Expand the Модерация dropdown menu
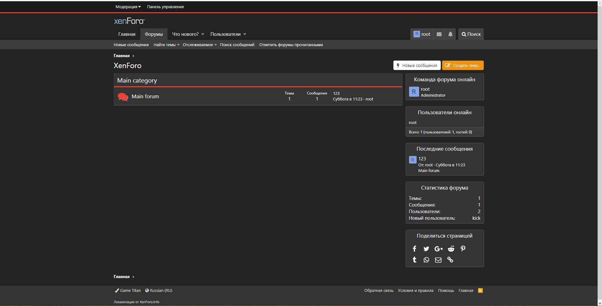602x306 pixels. coord(128,7)
